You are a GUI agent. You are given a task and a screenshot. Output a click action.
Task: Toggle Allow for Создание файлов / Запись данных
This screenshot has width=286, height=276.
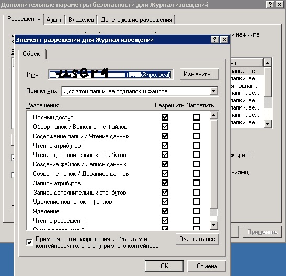pyautogui.click(x=165, y=164)
